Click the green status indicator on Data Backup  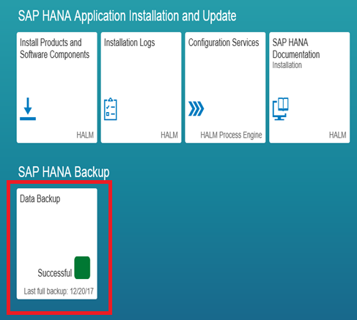82,267
